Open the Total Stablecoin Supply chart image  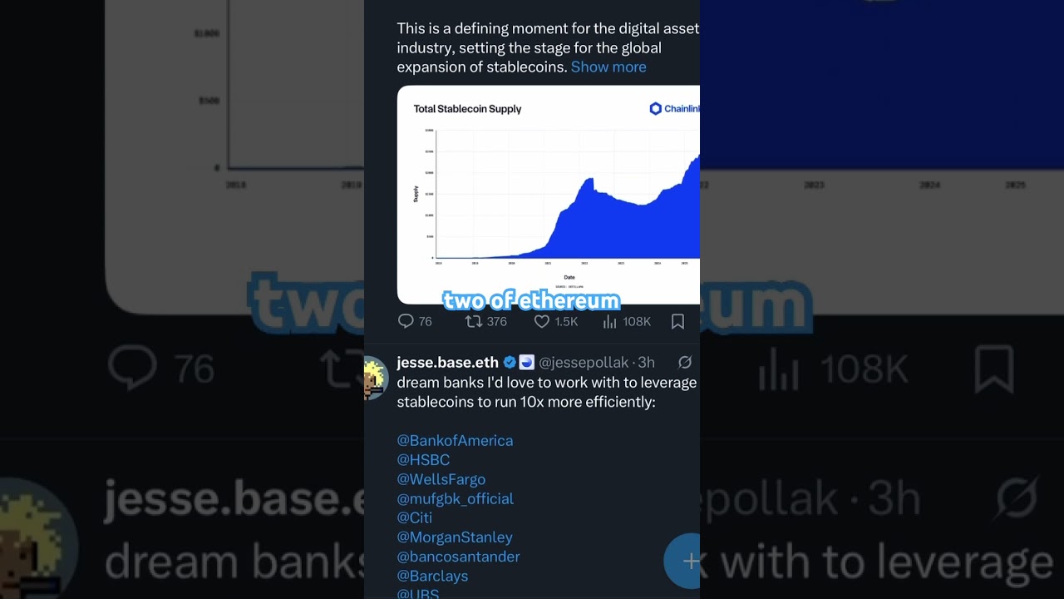click(549, 195)
